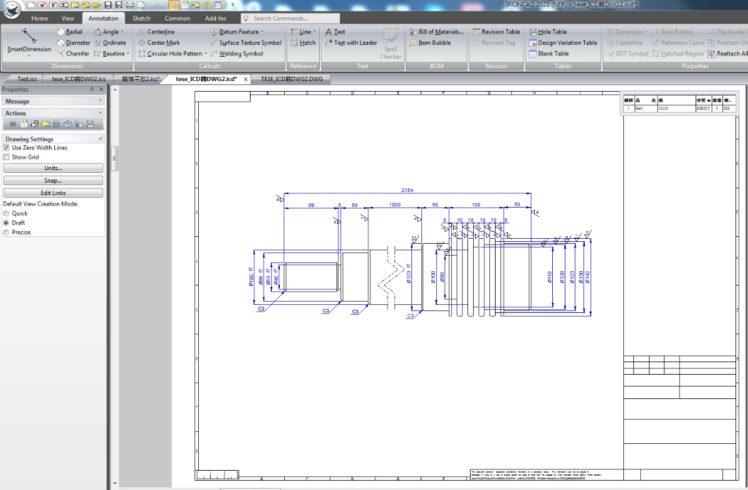The width and height of the screenshot is (748, 490).
Task: Pin the Properties panel
Action: point(92,90)
